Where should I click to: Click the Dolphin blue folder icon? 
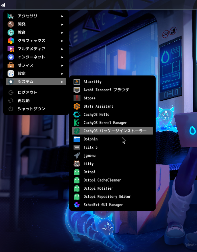[x=77, y=139]
